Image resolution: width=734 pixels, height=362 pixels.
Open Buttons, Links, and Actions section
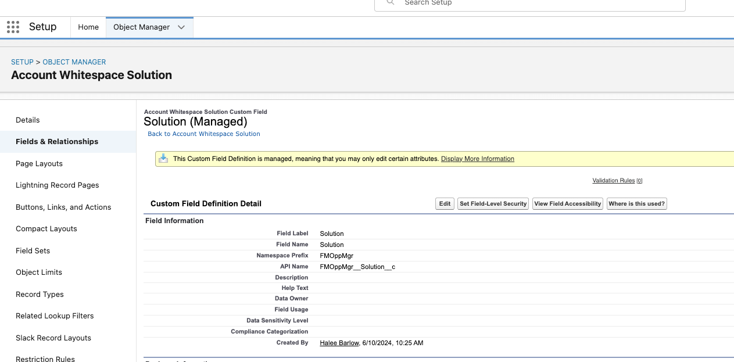click(63, 207)
